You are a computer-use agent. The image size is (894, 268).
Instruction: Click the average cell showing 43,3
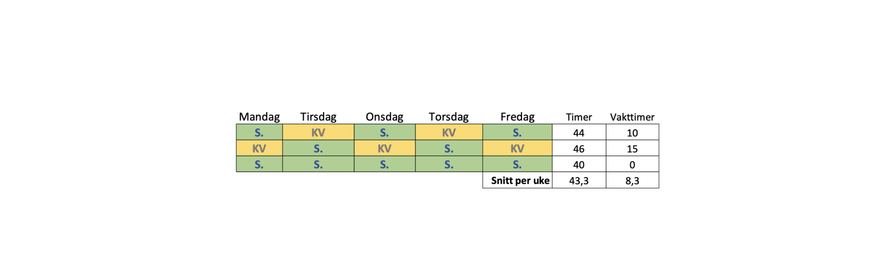[579, 180]
